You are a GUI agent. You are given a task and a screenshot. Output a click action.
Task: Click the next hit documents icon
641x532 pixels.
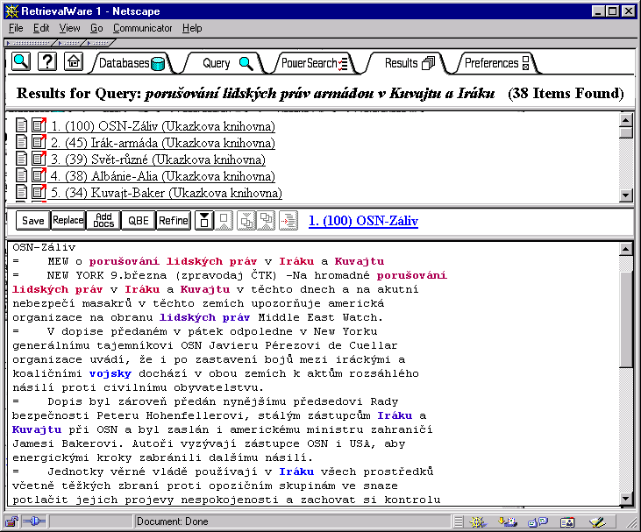coord(246,221)
